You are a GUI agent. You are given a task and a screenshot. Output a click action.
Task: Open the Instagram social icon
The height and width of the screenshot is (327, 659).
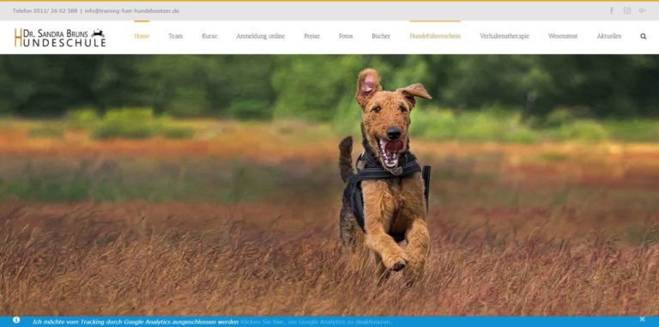click(627, 10)
